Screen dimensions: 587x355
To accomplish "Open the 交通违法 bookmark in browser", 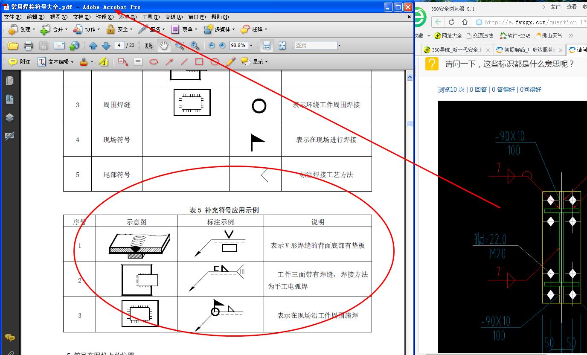I will [480, 36].
